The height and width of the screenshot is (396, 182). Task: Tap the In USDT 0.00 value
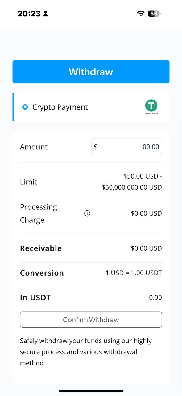click(x=155, y=298)
